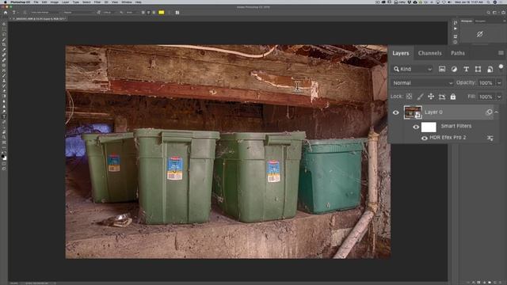Open the font family dropdown in options bar
Image resolution: width=507 pixels, height=285 pixels.
pyautogui.click(x=46, y=13)
